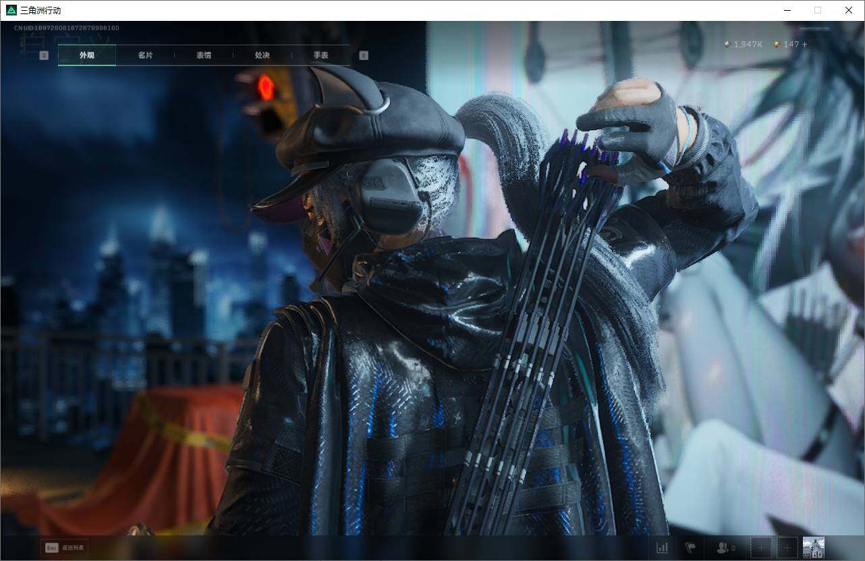Click the E next-tab key icon
The height and width of the screenshot is (561, 865).
tap(364, 55)
